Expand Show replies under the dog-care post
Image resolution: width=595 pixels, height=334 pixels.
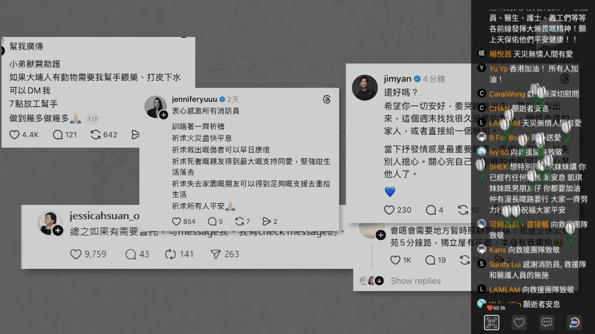415,281
